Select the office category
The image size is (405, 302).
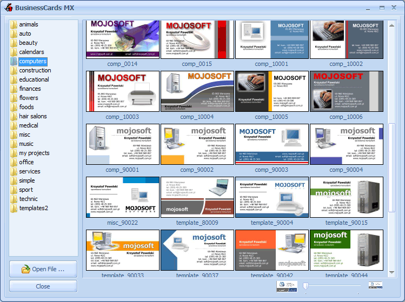click(26, 163)
